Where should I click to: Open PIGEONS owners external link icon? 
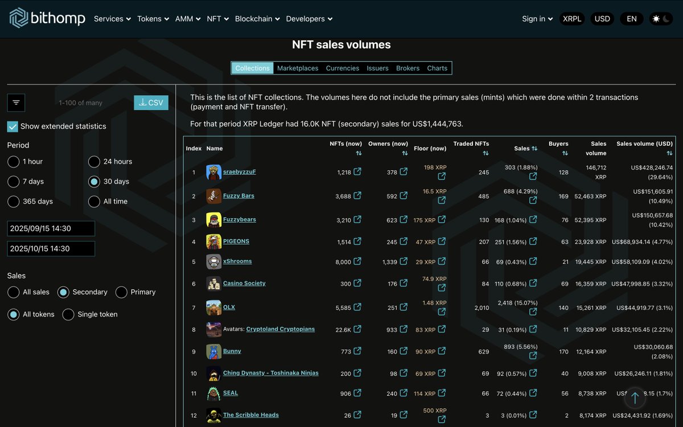[x=404, y=241]
